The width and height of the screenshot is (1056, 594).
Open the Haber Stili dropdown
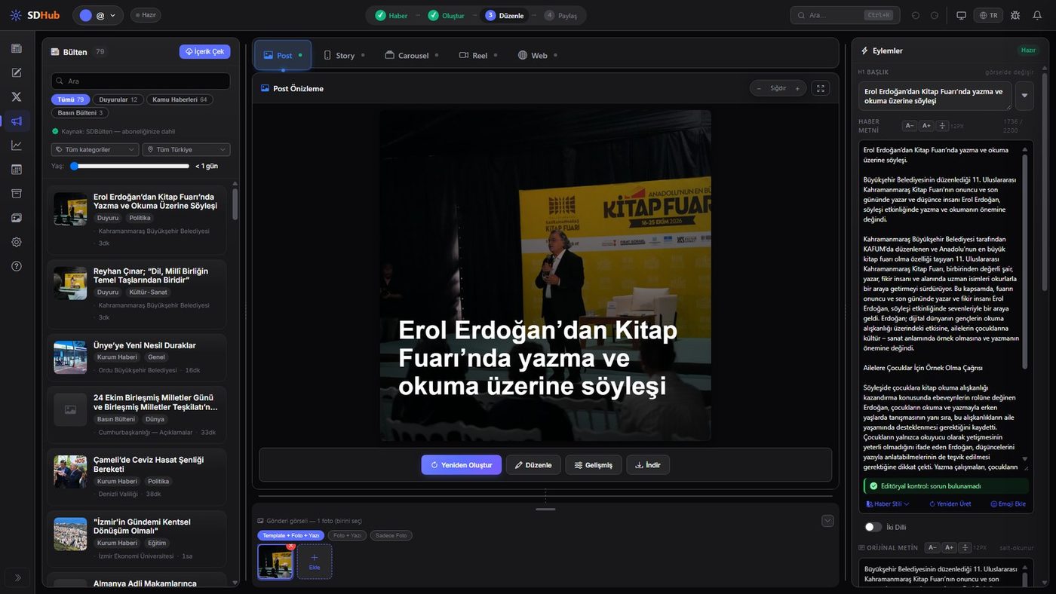coord(888,504)
